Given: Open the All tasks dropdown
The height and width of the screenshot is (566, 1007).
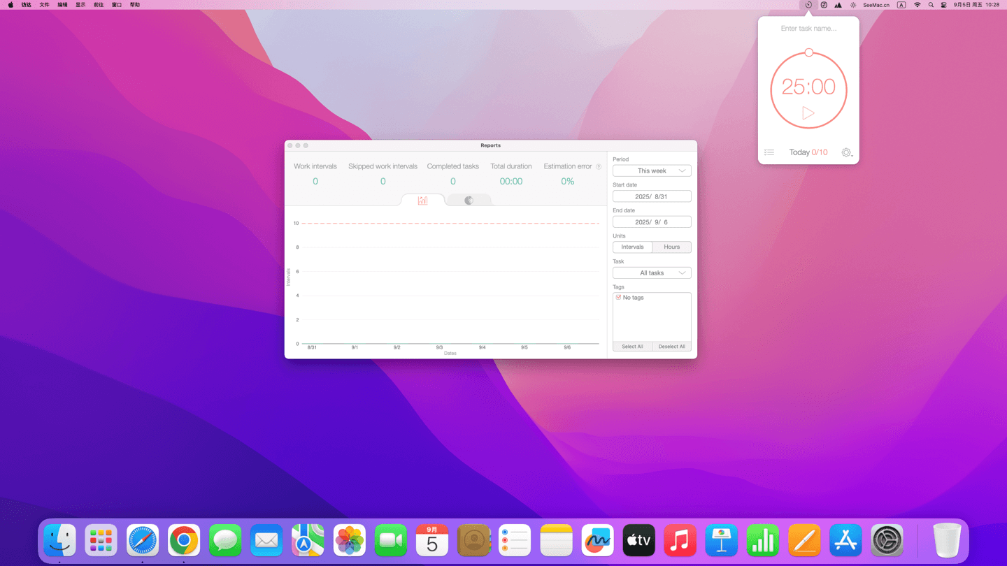Looking at the screenshot, I should pos(652,273).
